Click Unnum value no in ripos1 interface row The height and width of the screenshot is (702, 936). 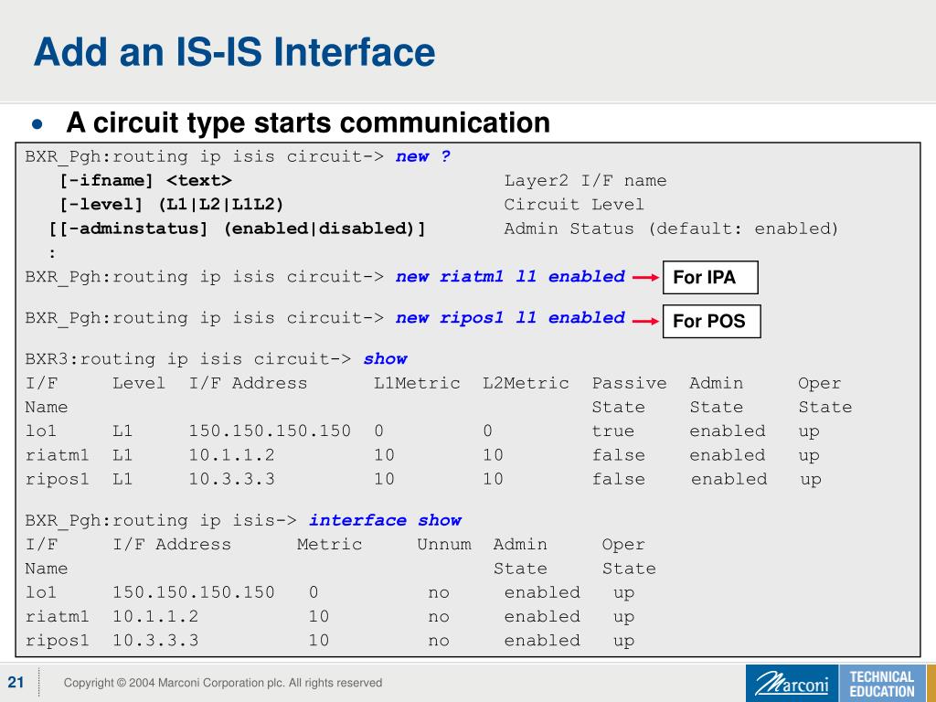click(x=439, y=641)
